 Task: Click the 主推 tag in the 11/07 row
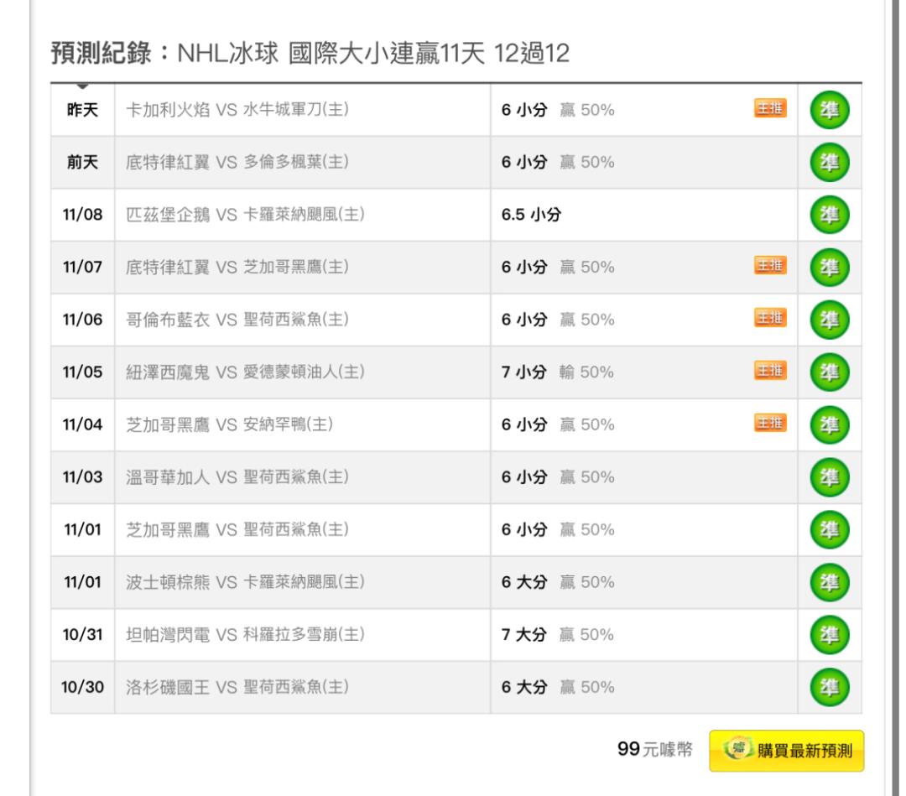(x=770, y=265)
